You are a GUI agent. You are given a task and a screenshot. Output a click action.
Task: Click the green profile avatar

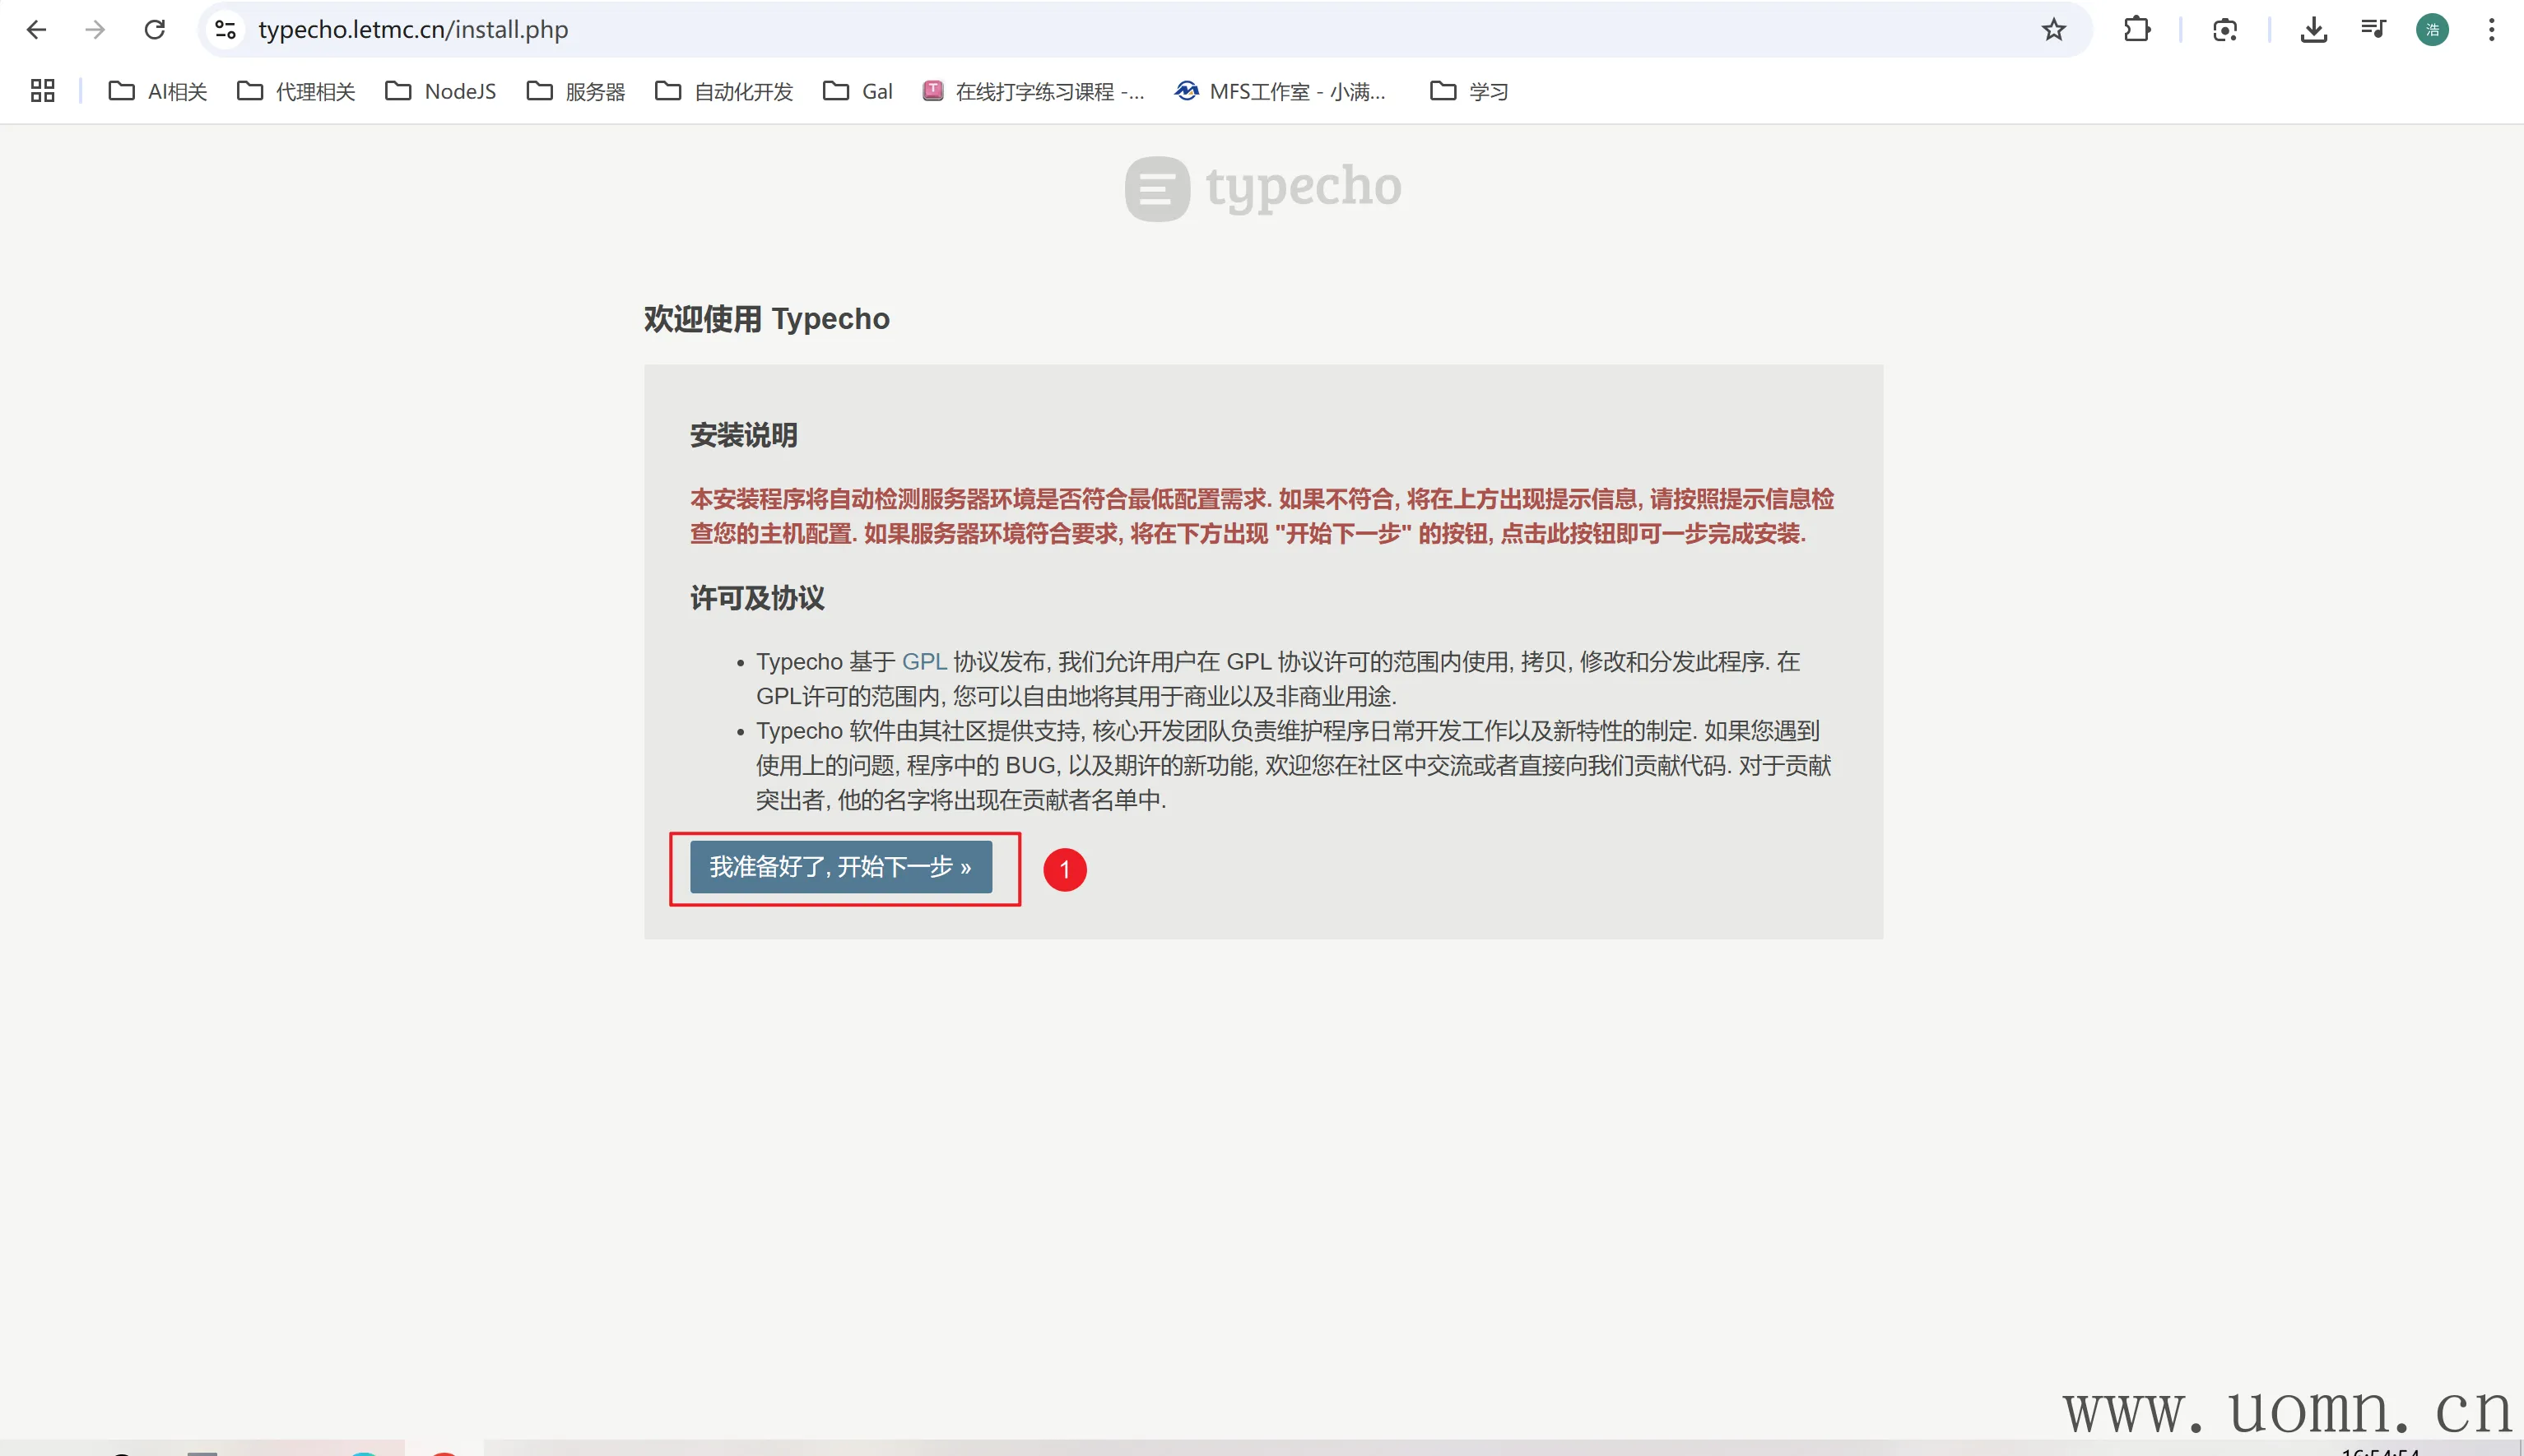click(x=2432, y=30)
